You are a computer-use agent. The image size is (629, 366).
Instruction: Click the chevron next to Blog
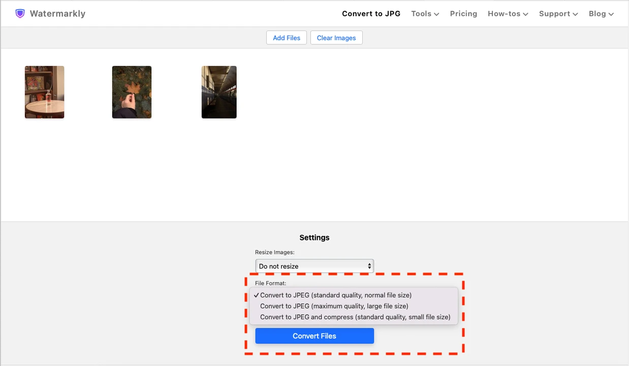[x=611, y=14]
